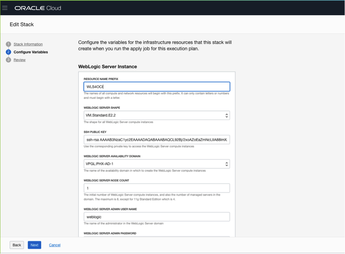
Task: Cancel editing the stack
Action: coord(55,245)
